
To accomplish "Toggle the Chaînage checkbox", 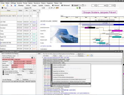I will (x=3, y=74).
